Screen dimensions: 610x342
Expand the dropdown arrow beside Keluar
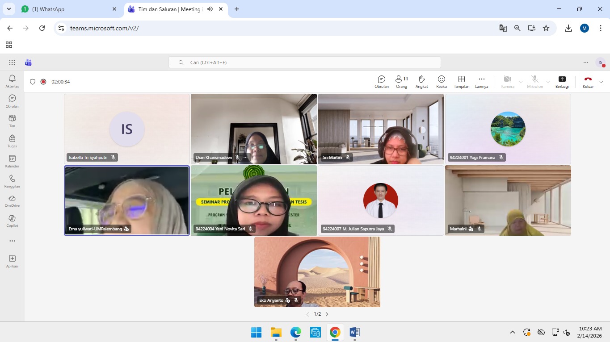coord(601,82)
